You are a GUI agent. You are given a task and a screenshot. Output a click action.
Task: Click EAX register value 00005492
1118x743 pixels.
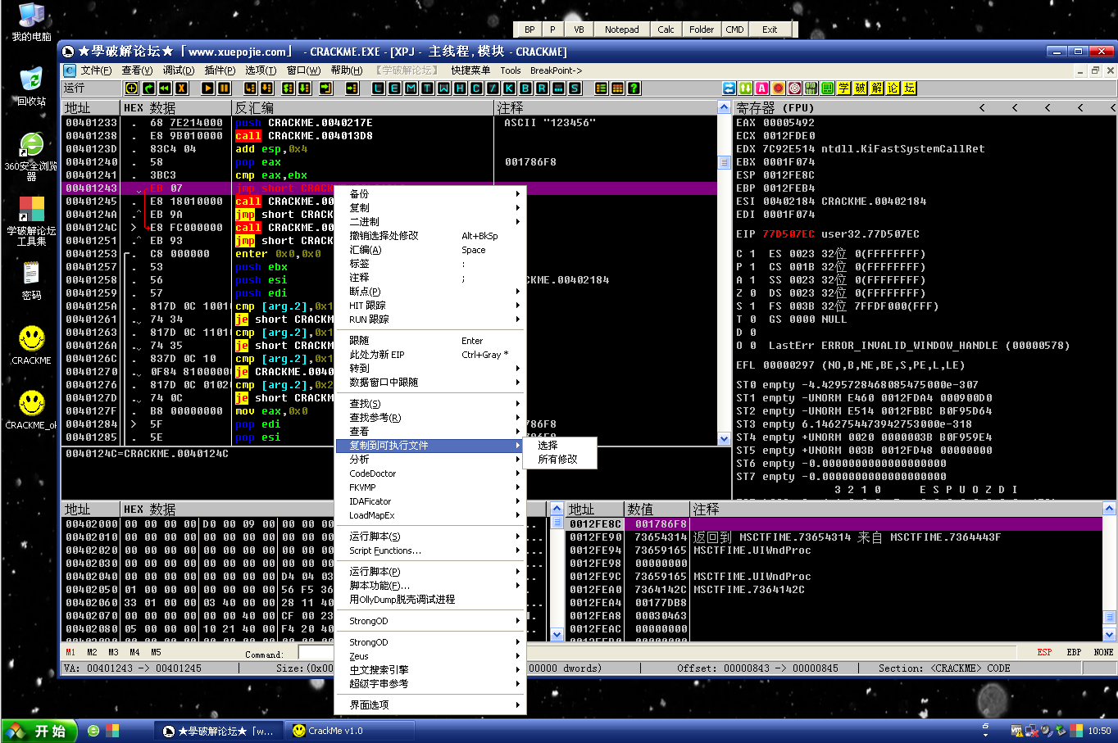(x=789, y=123)
